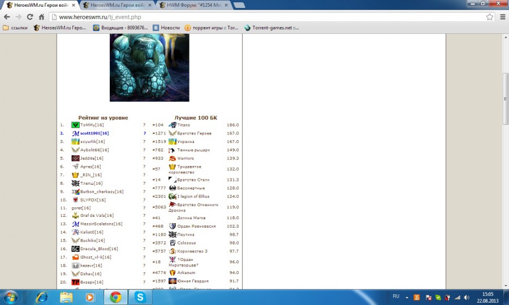Open a new browser tab
Image resolution: width=509 pixels, height=305 pixels.
pyautogui.click(x=239, y=5)
